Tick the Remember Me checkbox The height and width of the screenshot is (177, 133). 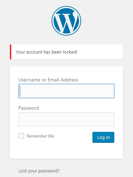click(x=21, y=136)
